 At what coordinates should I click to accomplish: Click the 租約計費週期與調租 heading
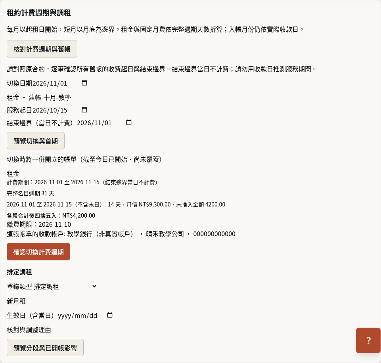(39, 13)
